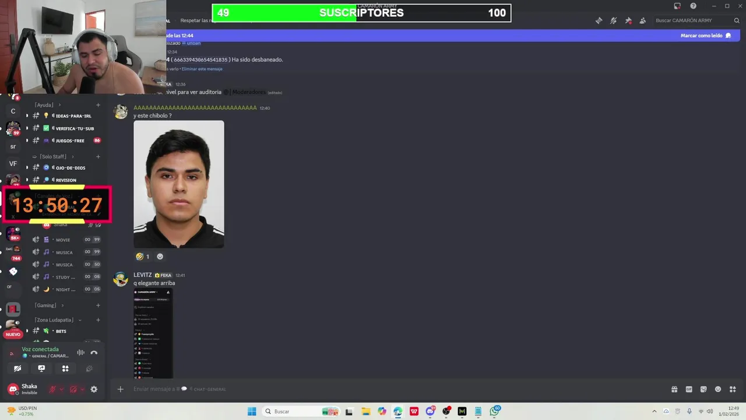This screenshot has height=420, width=746.
Task: Open apps icon in message bar
Action: (x=733, y=389)
